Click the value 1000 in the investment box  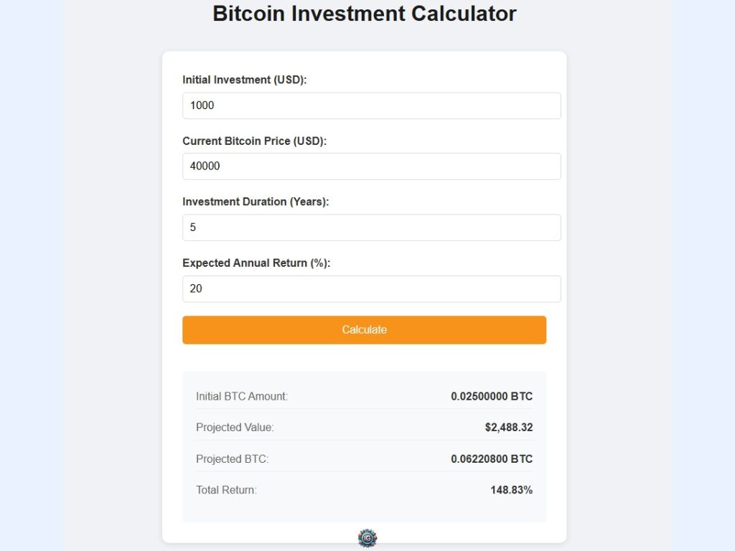coord(203,105)
